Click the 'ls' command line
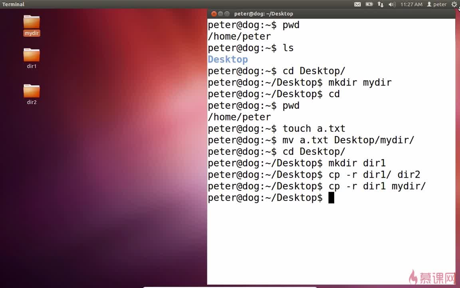 251,48
